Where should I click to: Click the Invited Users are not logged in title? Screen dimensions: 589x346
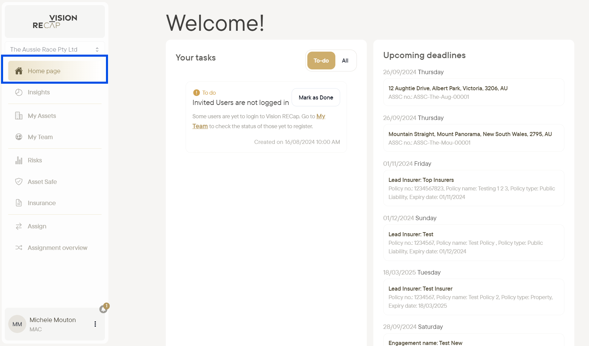coord(241,103)
